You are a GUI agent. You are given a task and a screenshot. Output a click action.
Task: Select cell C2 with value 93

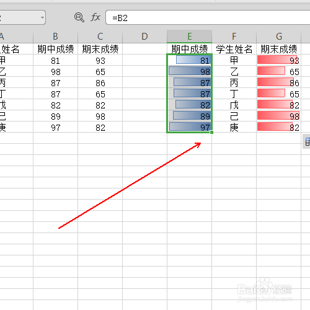tap(100, 60)
